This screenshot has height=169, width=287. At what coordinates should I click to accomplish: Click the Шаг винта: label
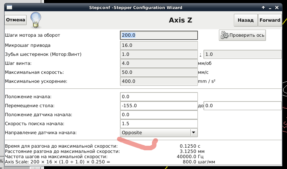[x=18, y=63]
